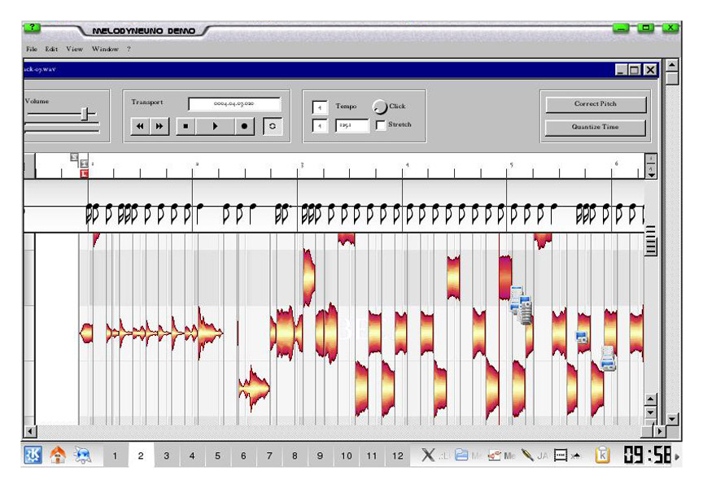Open the Klipper clipboard tray icon

coord(602,455)
